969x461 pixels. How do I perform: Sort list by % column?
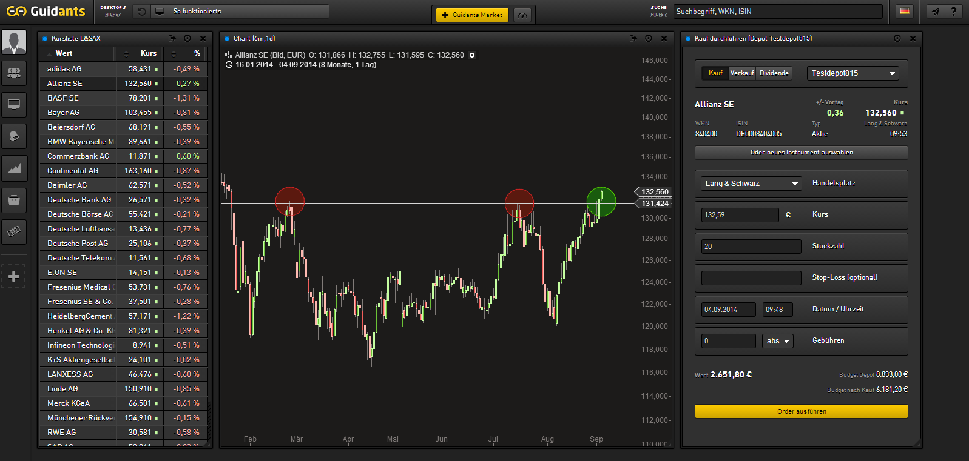coord(186,53)
